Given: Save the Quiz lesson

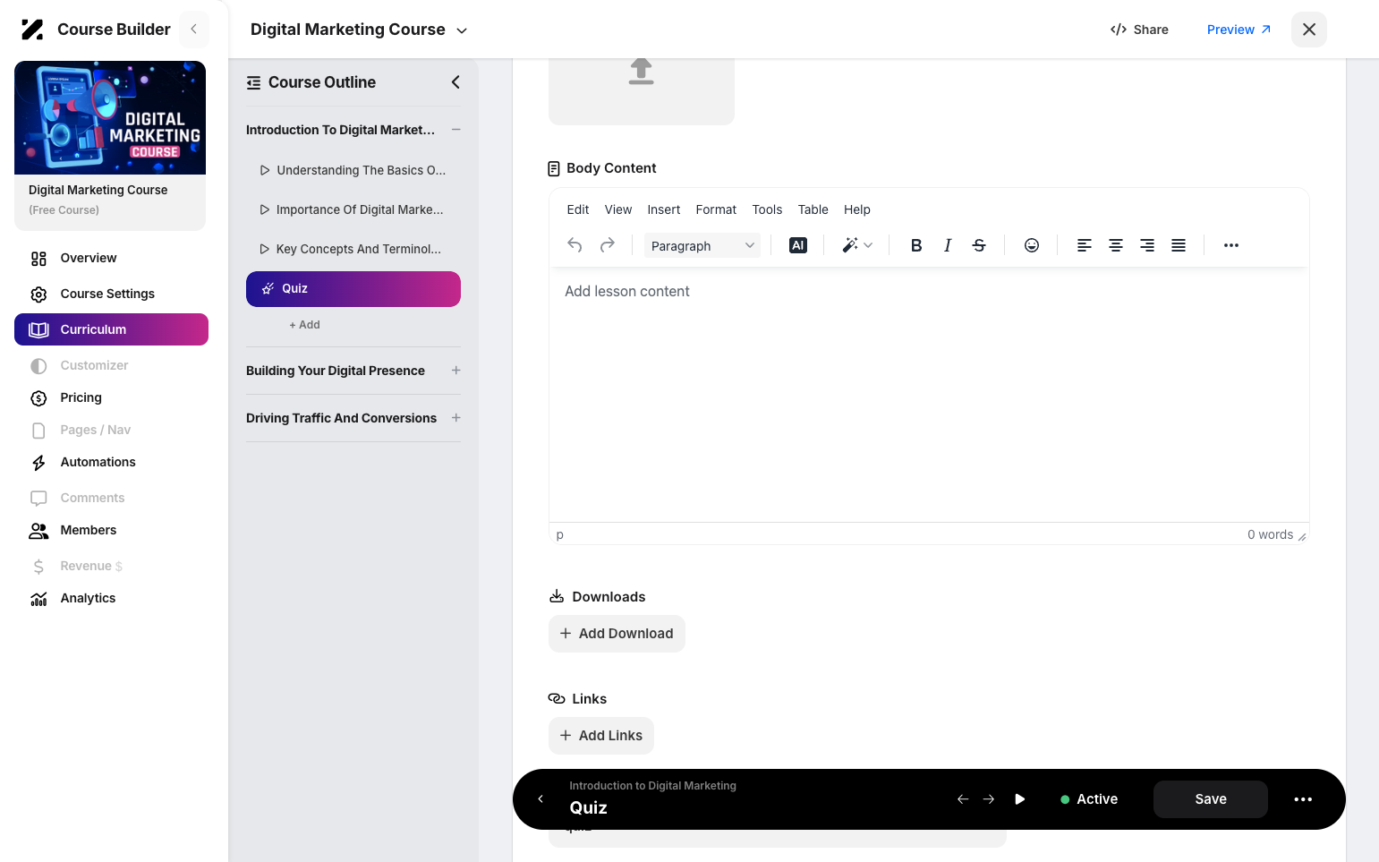Looking at the screenshot, I should (1211, 799).
